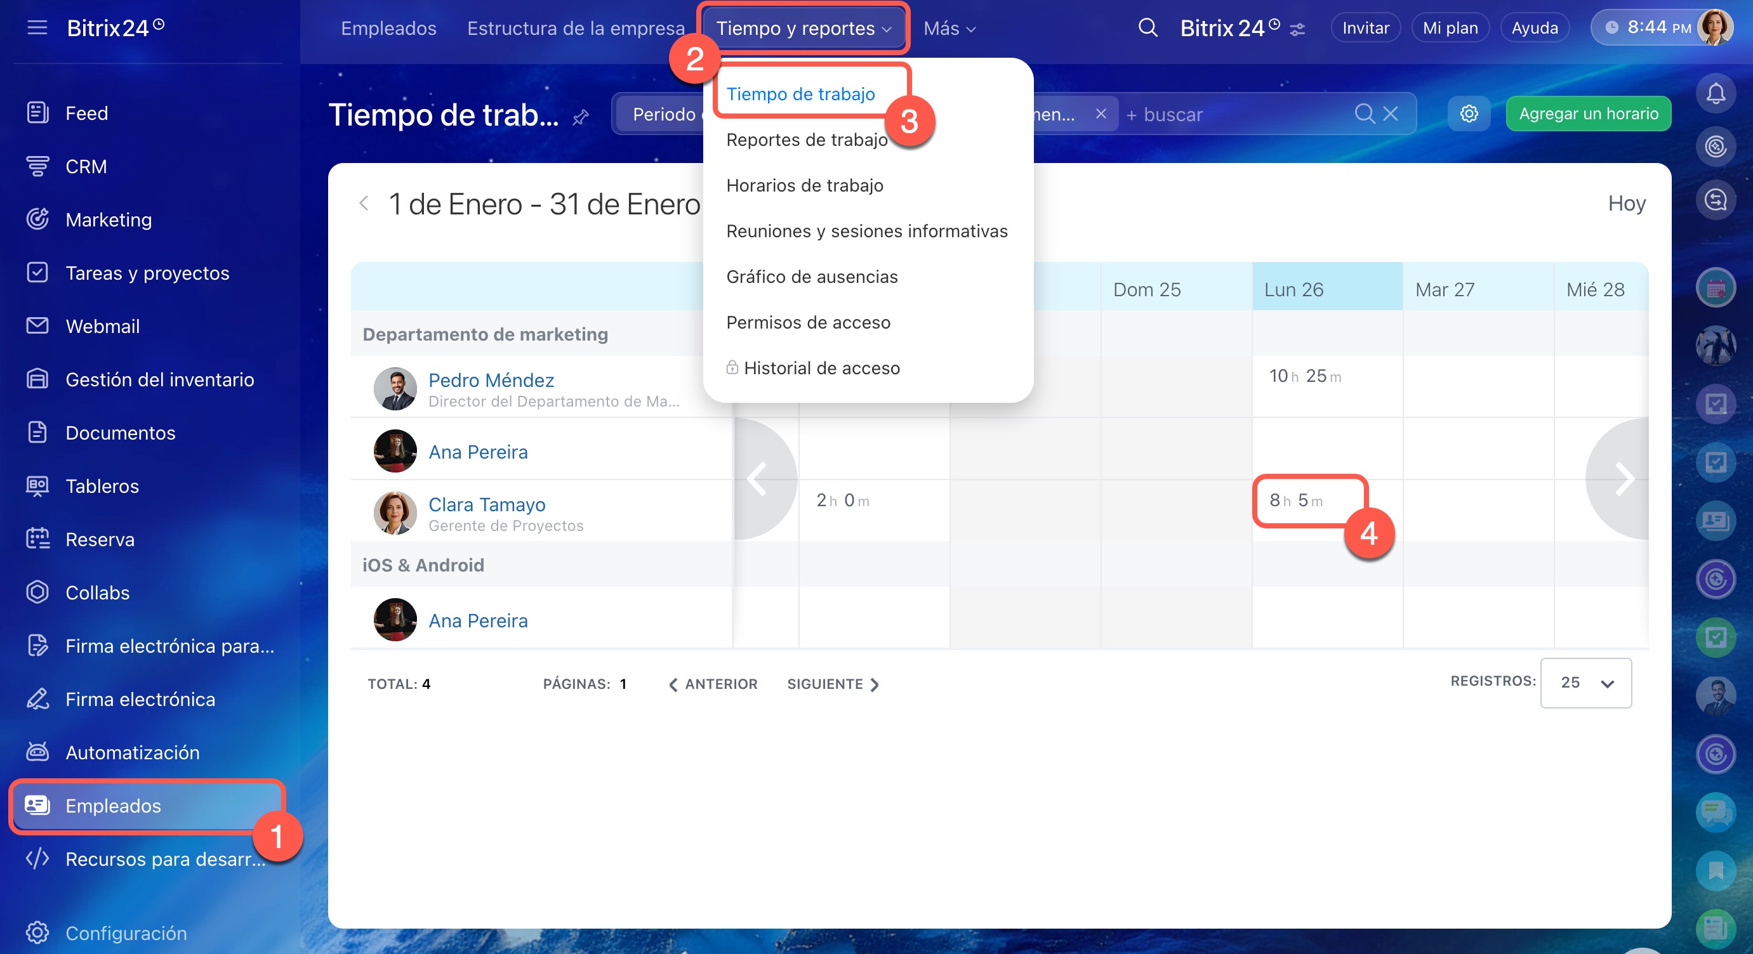Click the search magnifier in top bar
The image size is (1753, 954).
click(x=1148, y=28)
